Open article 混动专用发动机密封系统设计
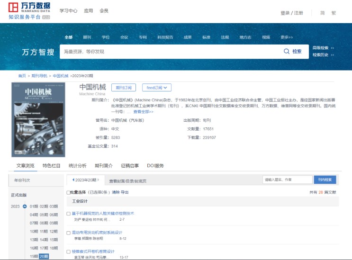 pos(97,233)
